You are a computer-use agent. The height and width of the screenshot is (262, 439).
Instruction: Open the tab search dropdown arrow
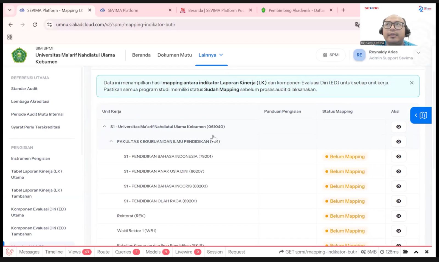[x=10, y=10]
